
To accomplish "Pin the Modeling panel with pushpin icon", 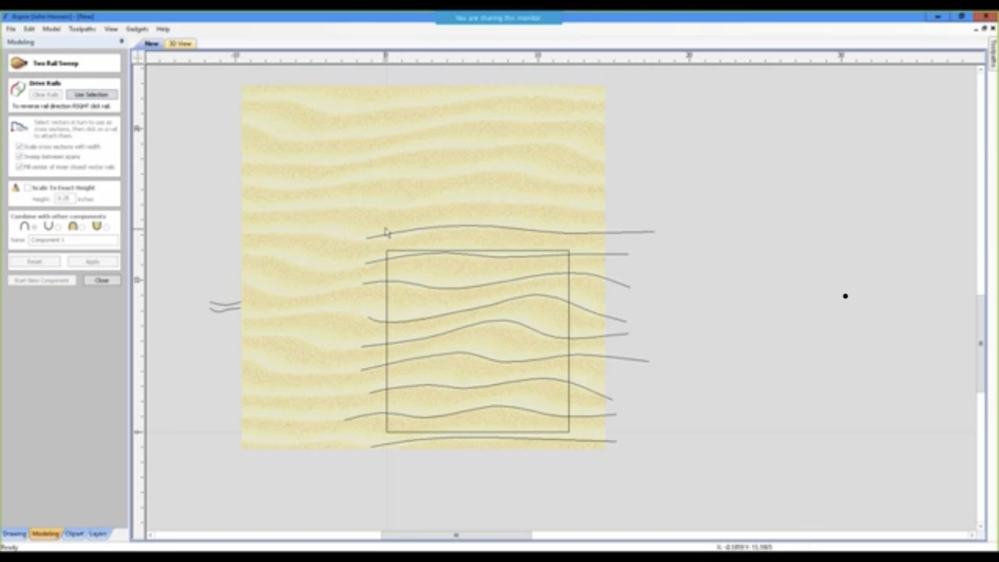I will pyautogui.click(x=121, y=42).
